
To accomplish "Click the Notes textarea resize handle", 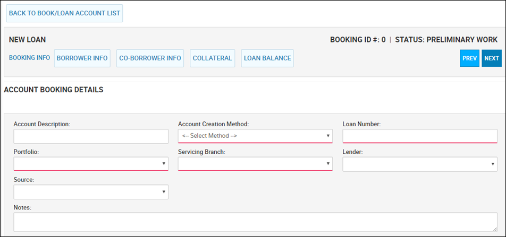I will coord(495,229).
